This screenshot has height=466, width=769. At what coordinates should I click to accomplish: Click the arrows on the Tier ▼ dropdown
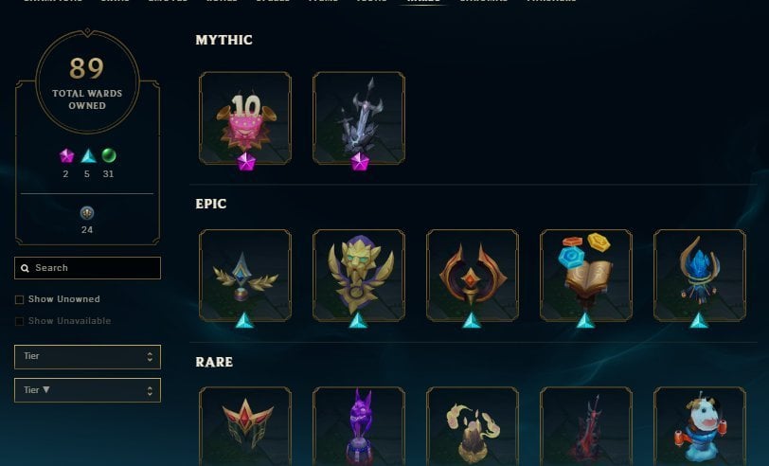(x=150, y=390)
